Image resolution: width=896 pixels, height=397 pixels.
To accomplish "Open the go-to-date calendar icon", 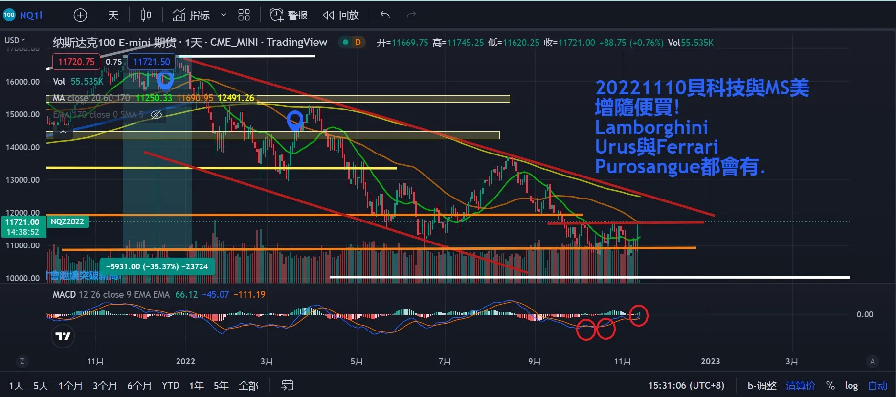I will pyautogui.click(x=288, y=385).
